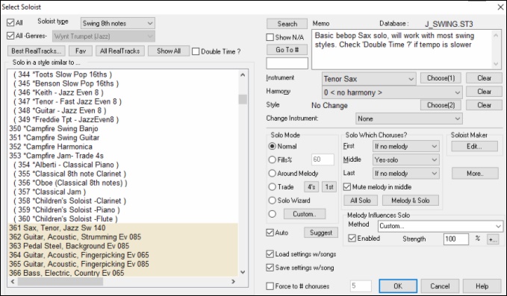507x296 pixels.
Task: Click the Strength percentage field
Action: [456, 239]
